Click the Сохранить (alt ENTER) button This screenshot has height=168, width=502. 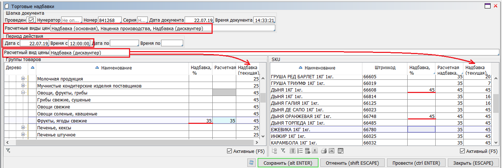click(287, 163)
